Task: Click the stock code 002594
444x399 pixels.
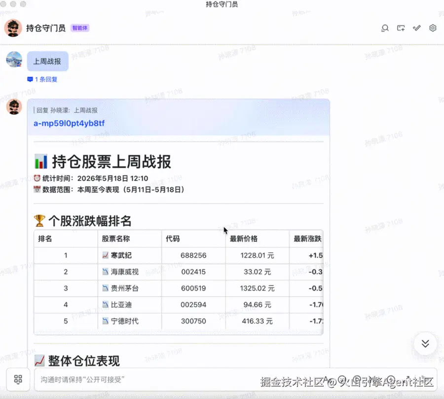Action: [193, 304]
